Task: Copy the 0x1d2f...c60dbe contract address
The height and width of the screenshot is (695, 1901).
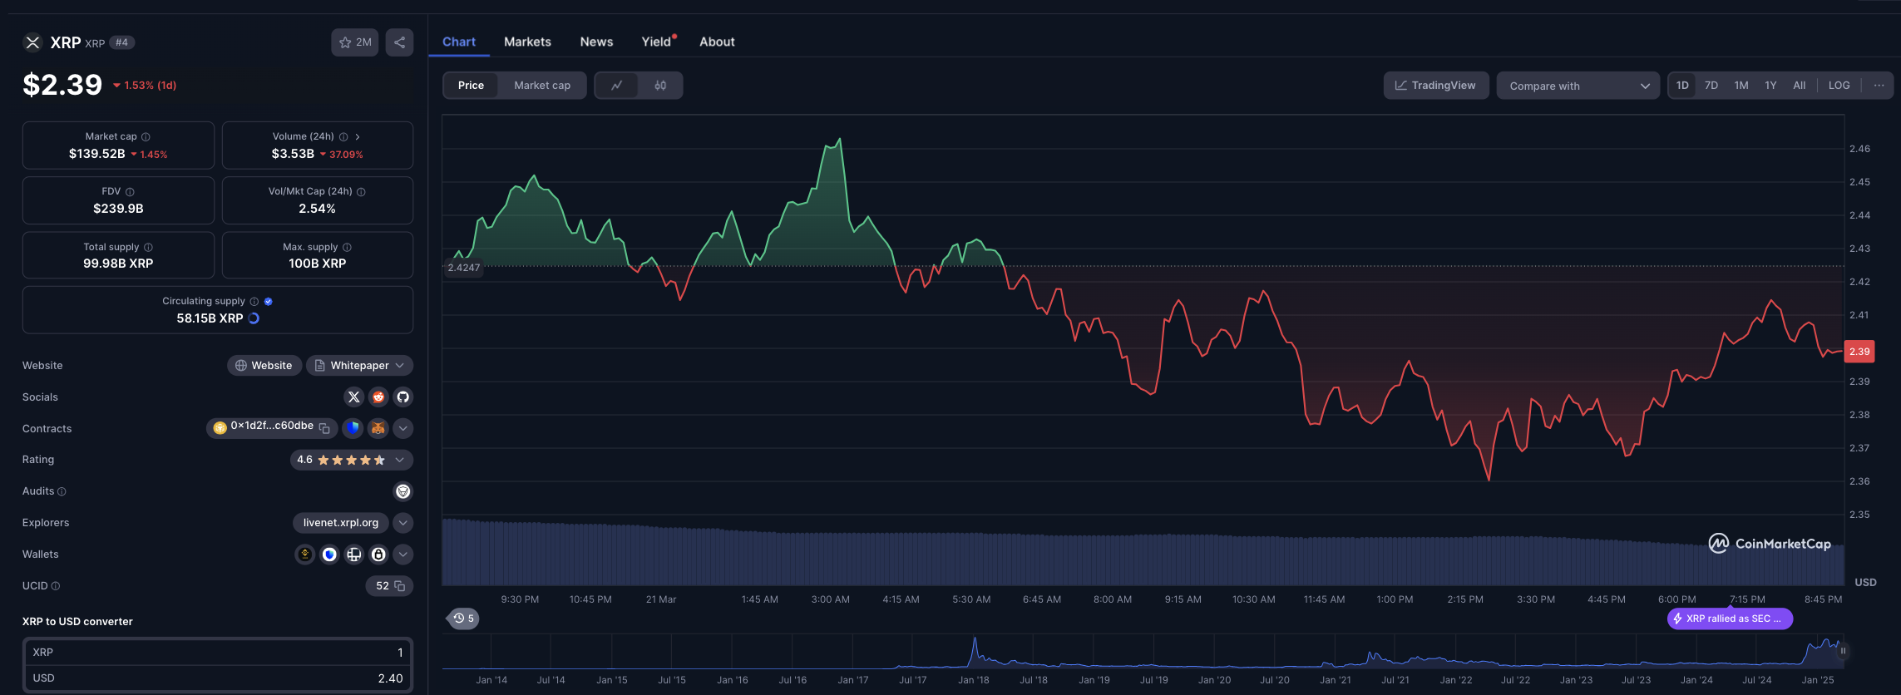Action: click(x=325, y=428)
